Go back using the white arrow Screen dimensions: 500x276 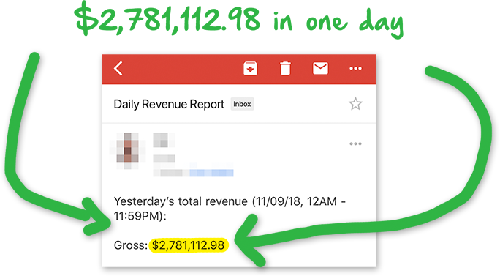tap(118, 68)
